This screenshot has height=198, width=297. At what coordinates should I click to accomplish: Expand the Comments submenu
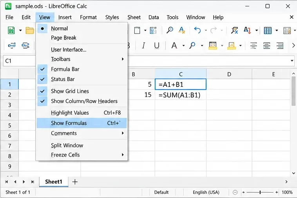coord(81,133)
